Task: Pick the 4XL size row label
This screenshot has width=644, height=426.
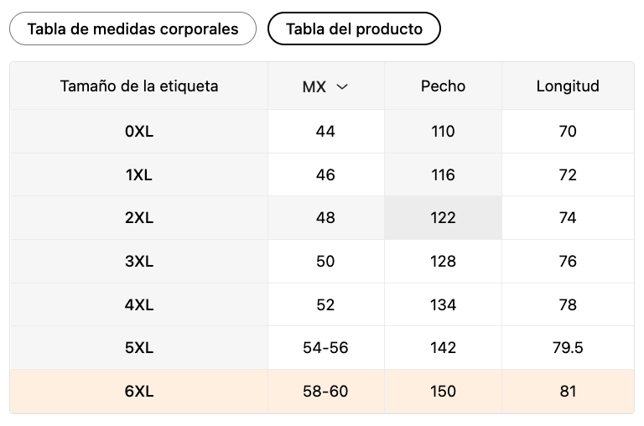Action: 139,304
